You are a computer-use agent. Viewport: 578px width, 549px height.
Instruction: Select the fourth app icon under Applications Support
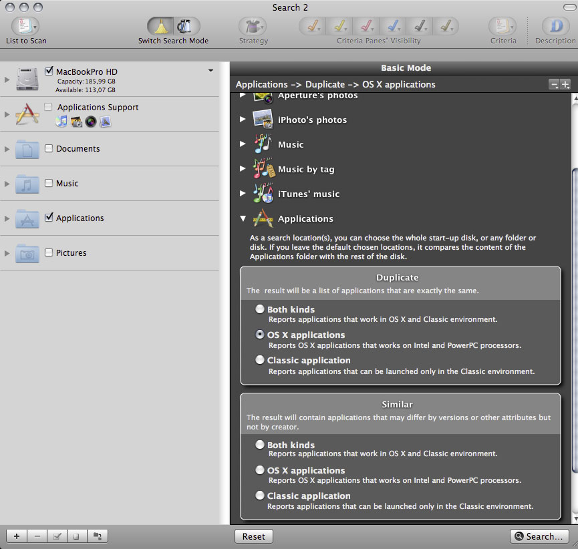pos(106,122)
